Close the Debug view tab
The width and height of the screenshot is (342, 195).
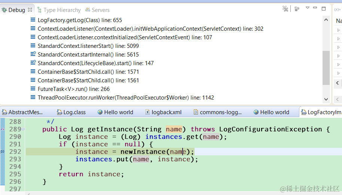[x=30, y=10]
